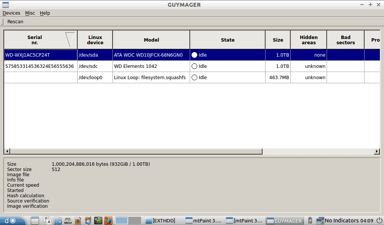384x225 pixels.
Task: Click the Linux device column header
Action: click(x=95, y=40)
